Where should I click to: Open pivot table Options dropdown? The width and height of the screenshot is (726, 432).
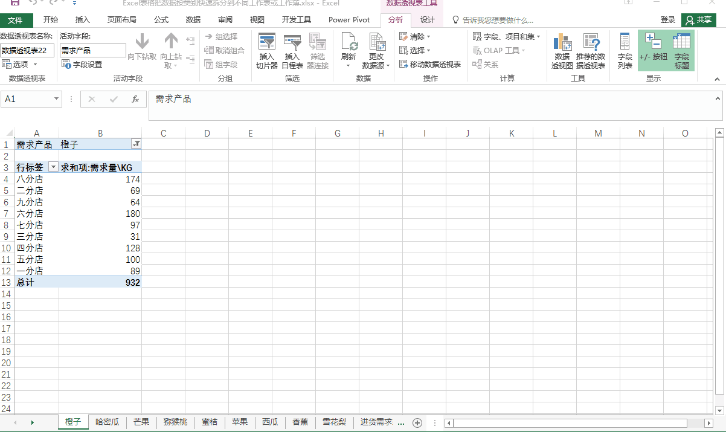coord(20,64)
